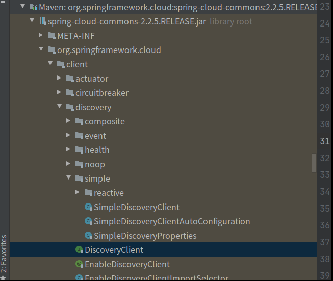Click the EnableDiscoveryClientImportSelector class icon

[79, 277]
